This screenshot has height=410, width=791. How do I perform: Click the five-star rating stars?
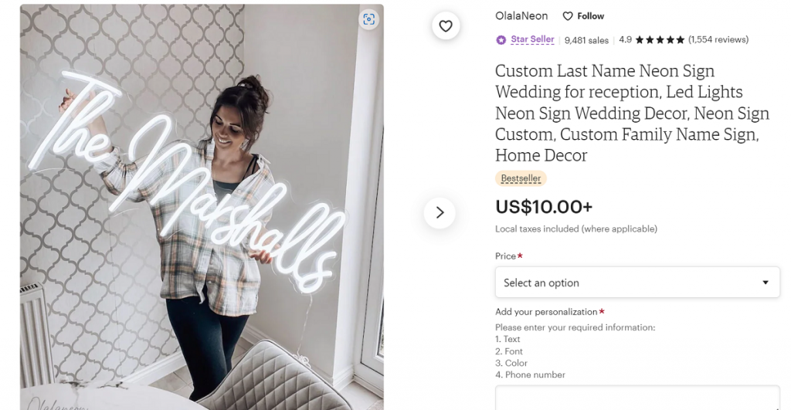pos(660,39)
